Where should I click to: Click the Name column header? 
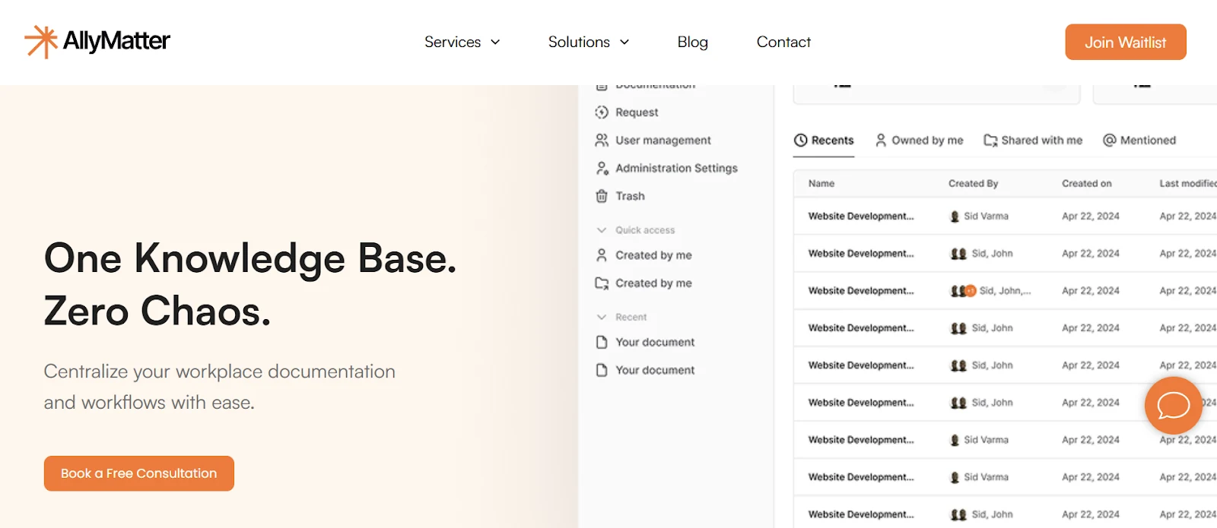821,184
